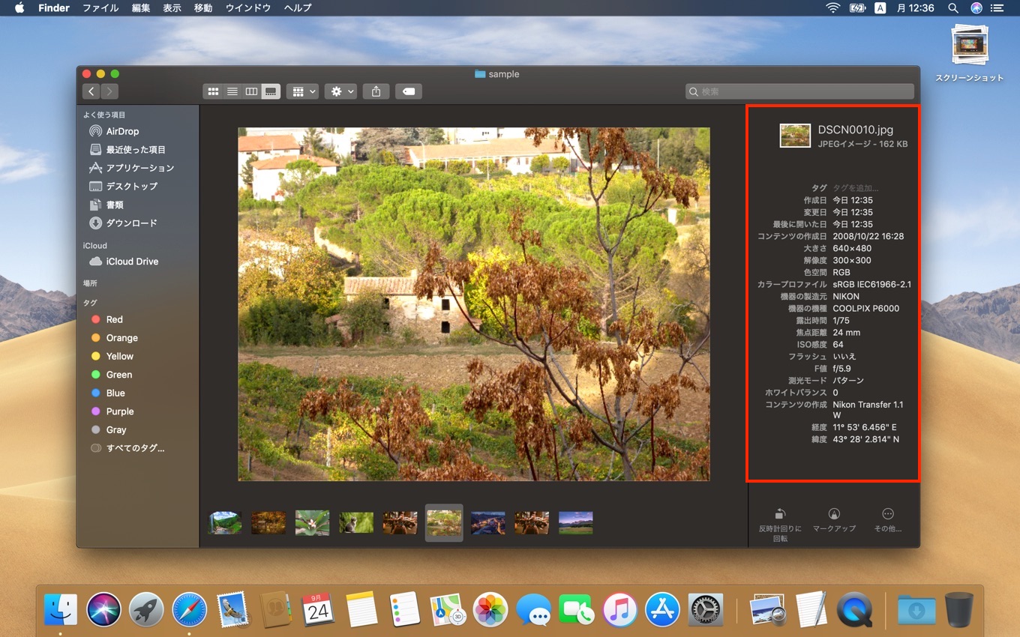Open iTunes from the Dock
The width and height of the screenshot is (1020, 637).
pos(619,609)
